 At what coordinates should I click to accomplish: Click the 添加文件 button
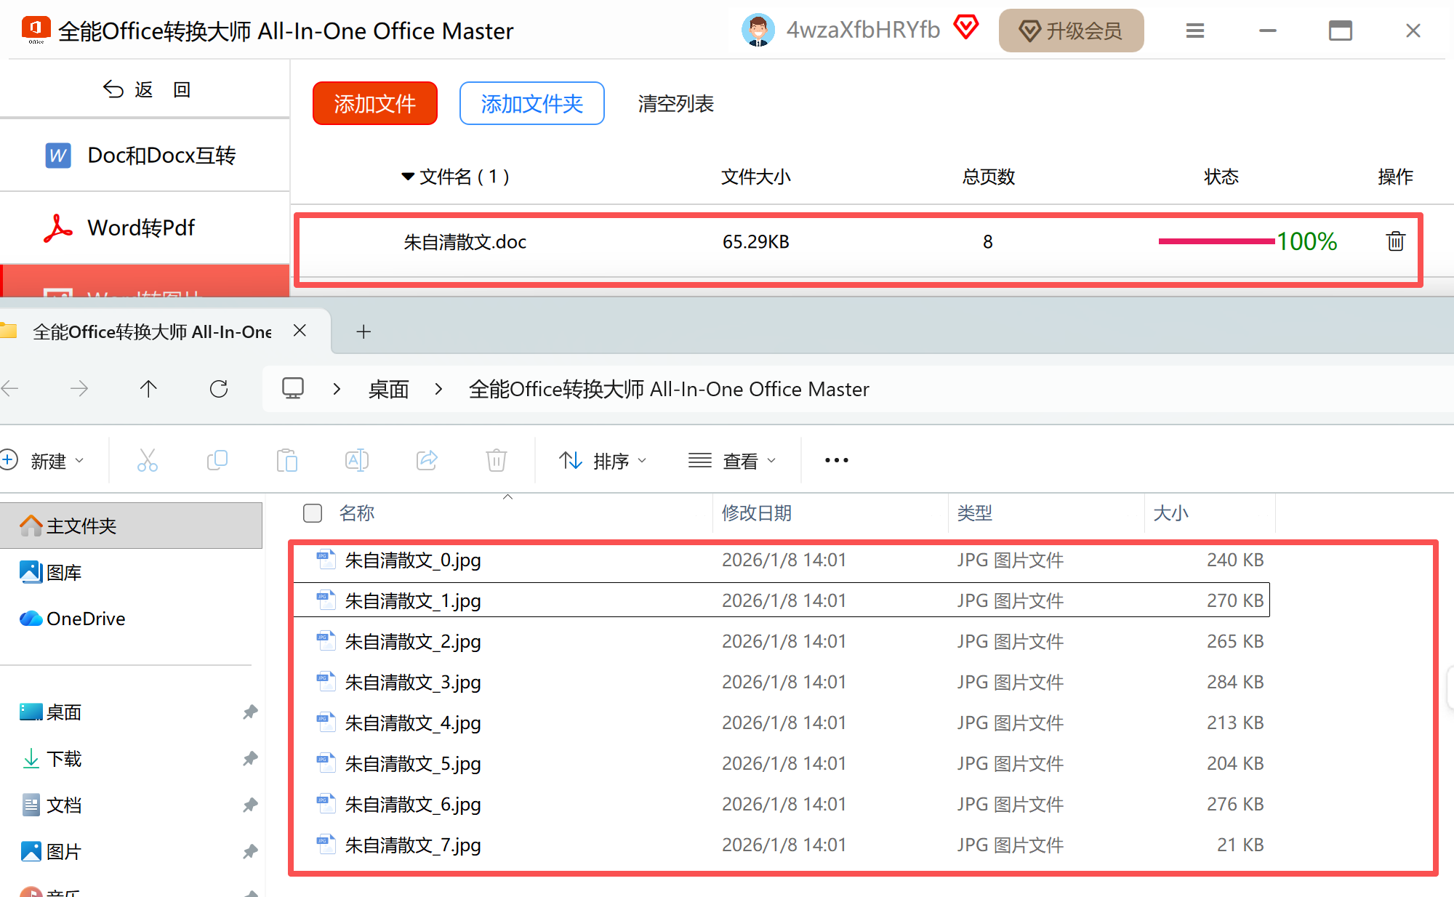[x=374, y=104]
